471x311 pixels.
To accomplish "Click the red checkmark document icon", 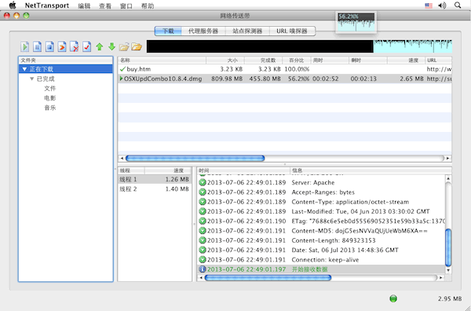I will (x=86, y=46).
